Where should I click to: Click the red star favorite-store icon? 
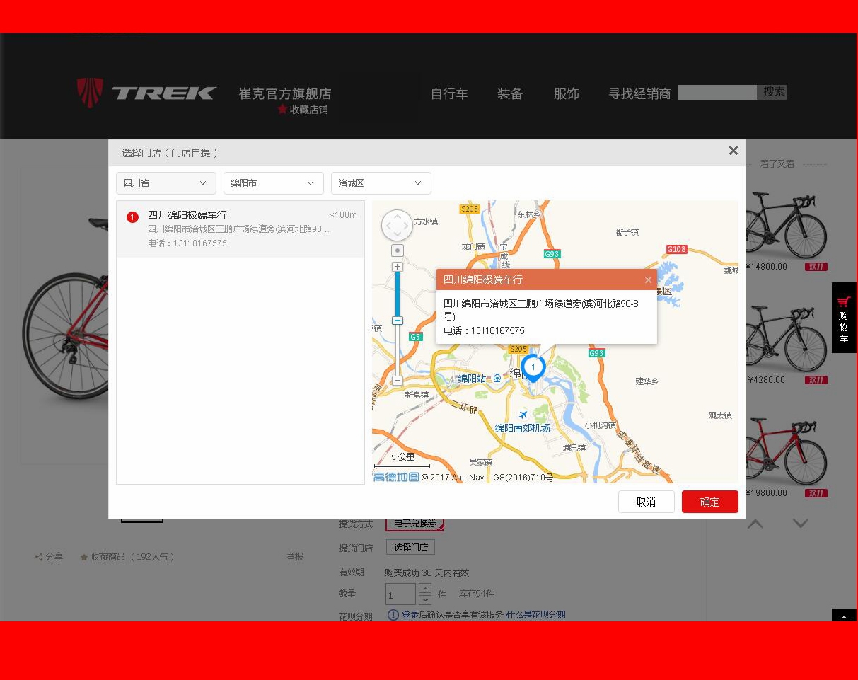tap(282, 109)
